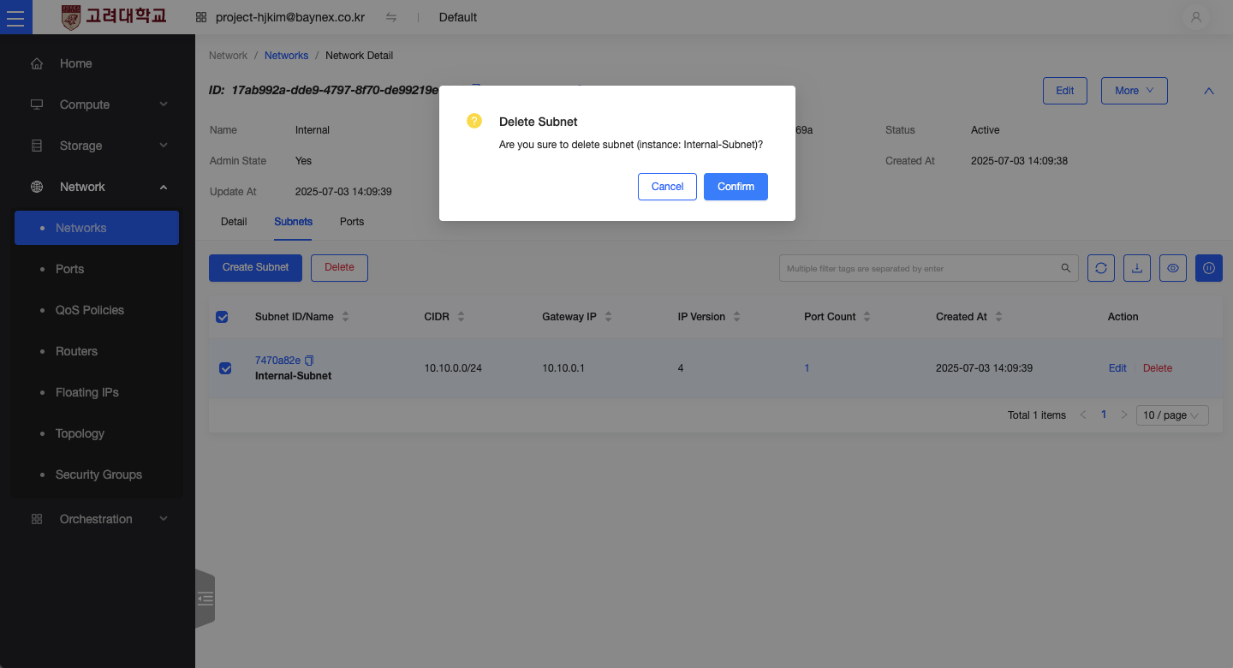Cancel the Delete Subnet dialog
The image size is (1233, 668).
[x=667, y=187]
